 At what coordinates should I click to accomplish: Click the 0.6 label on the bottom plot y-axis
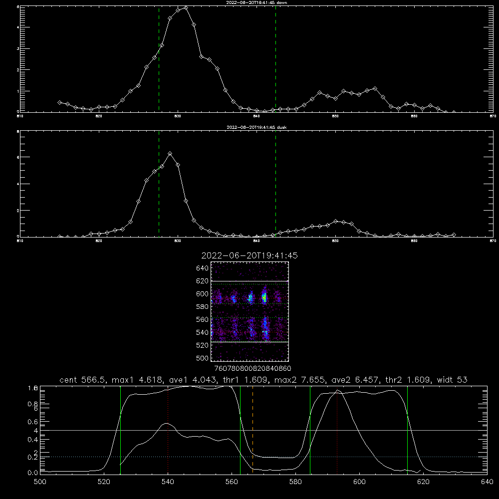coord(32,422)
